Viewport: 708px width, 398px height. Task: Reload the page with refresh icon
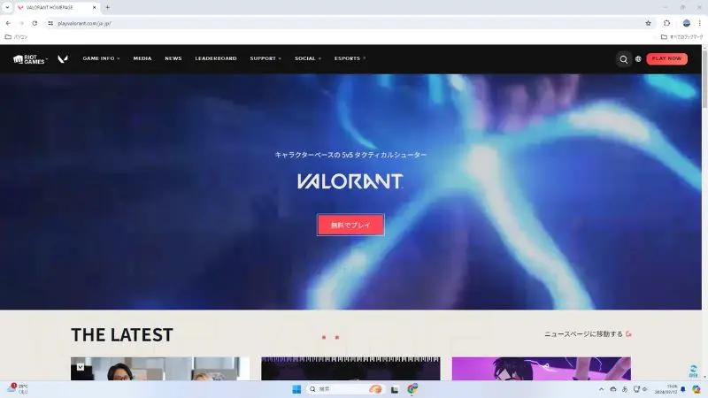point(35,23)
